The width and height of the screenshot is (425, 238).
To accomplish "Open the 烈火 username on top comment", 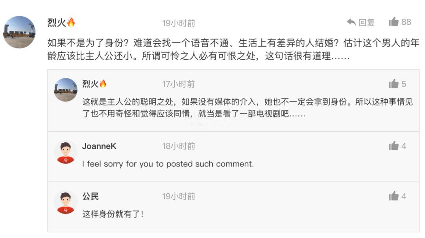I will [x=57, y=22].
